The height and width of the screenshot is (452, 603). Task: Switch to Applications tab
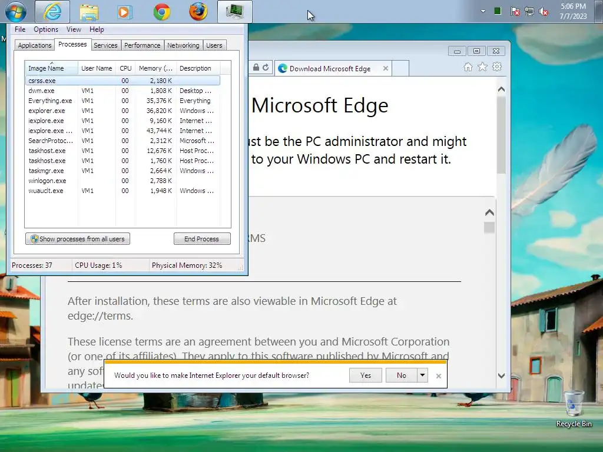coord(34,45)
